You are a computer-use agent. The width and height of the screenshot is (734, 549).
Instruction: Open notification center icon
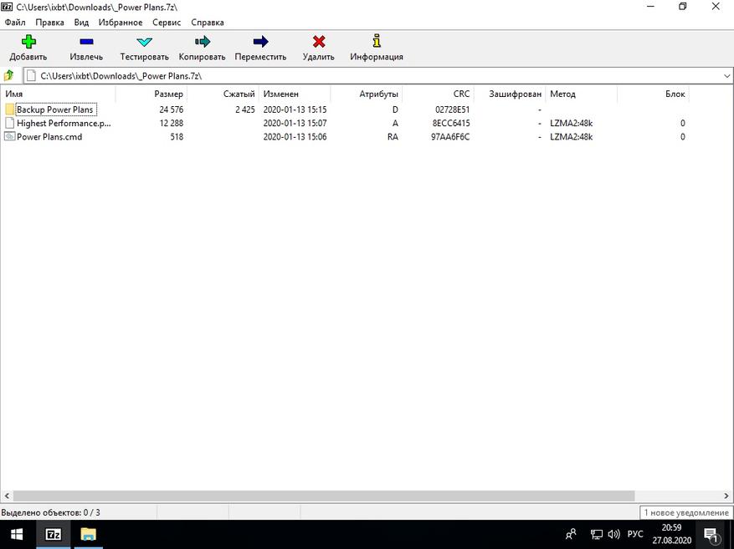coord(711,534)
